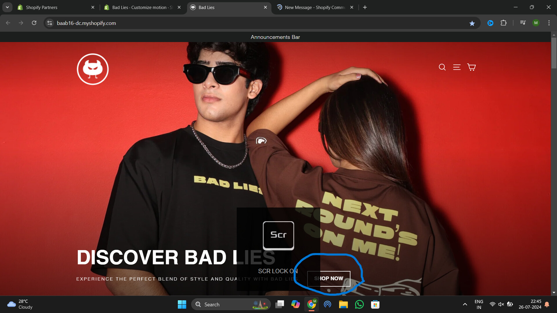
Task: Click the SHOP NOW button
Action: 329,279
